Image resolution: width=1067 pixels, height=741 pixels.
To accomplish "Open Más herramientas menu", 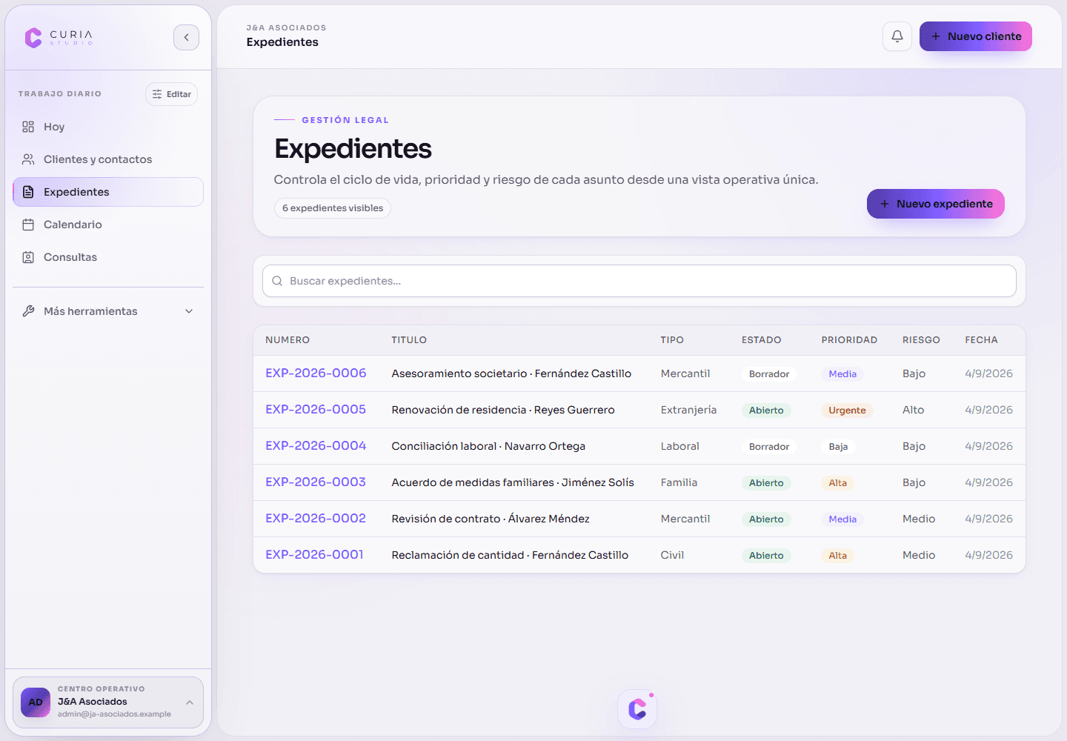I will [108, 311].
